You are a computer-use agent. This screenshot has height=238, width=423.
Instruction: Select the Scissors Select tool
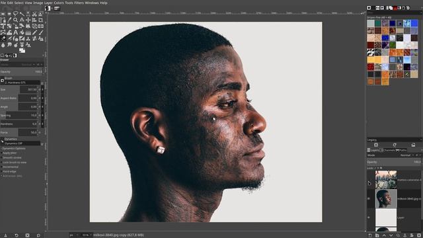(34, 14)
